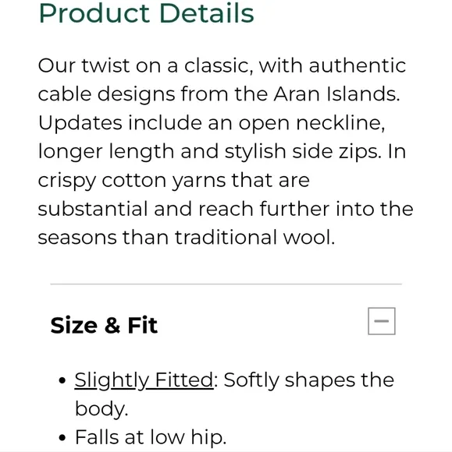452x452 pixels.
Task: Click the word 'authentic' in the description
Action: click(358, 65)
